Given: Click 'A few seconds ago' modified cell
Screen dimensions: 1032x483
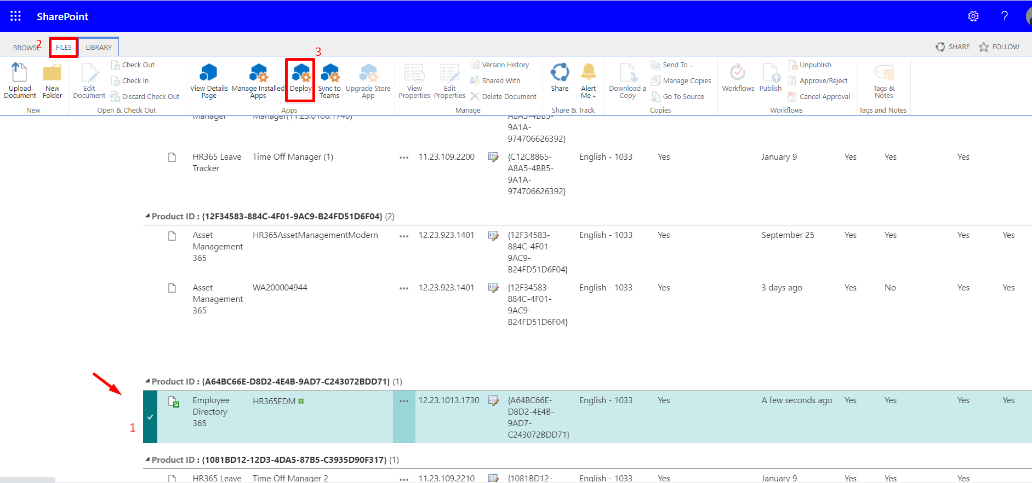Looking at the screenshot, I should tap(796, 400).
